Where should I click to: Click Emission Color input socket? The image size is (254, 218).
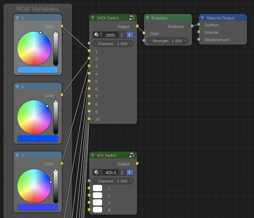(144, 33)
